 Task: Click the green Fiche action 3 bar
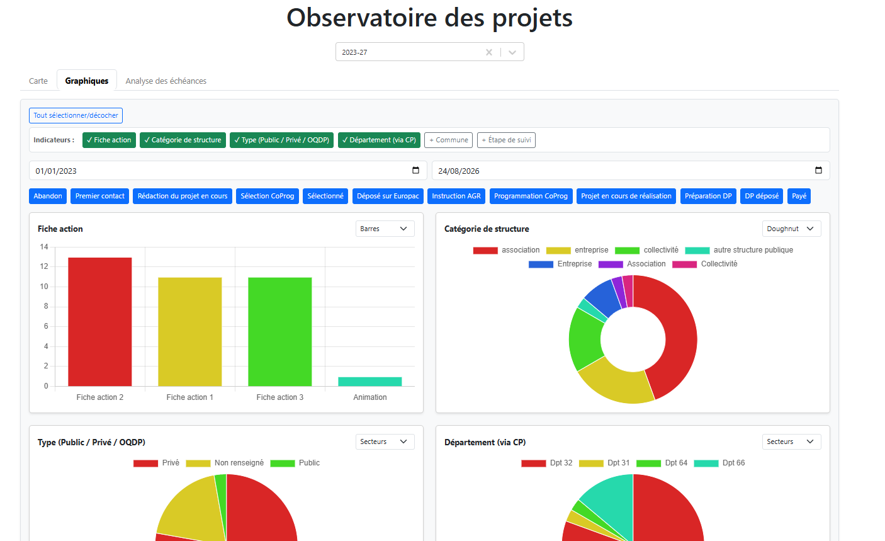click(280, 332)
